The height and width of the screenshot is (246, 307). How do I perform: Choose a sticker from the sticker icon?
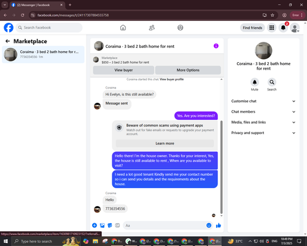pos(110,226)
